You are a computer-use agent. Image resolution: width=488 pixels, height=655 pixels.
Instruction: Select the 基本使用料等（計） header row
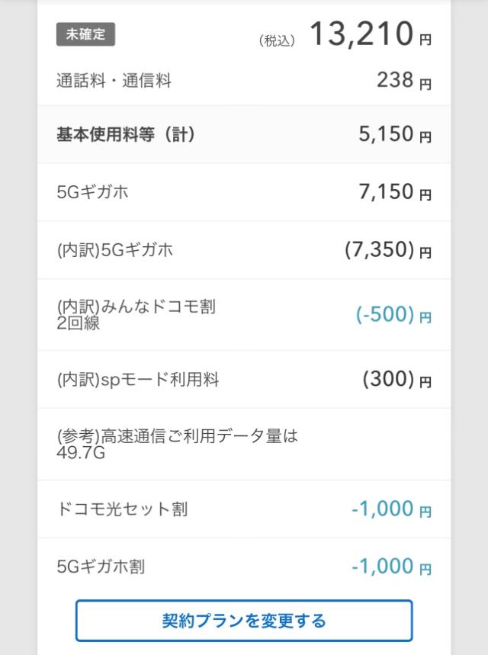[x=244, y=134]
